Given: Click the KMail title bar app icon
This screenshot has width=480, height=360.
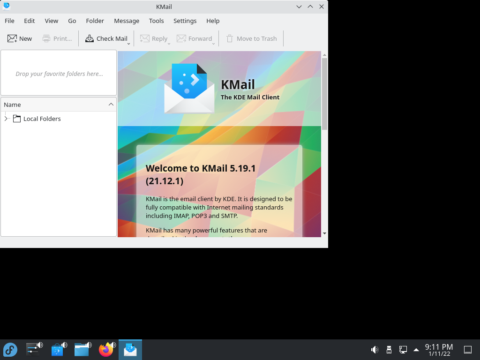Looking at the screenshot, I should [7, 6].
